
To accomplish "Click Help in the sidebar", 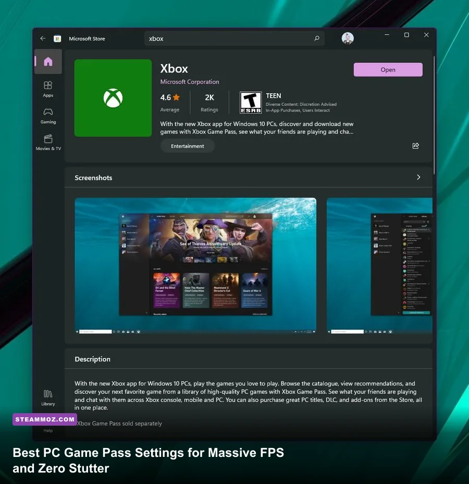I will point(48,430).
